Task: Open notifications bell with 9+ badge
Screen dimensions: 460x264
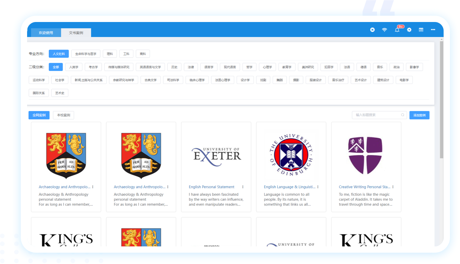Action: (x=397, y=30)
